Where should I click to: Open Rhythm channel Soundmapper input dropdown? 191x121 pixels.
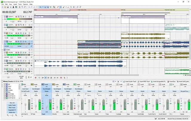coord(57,89)
